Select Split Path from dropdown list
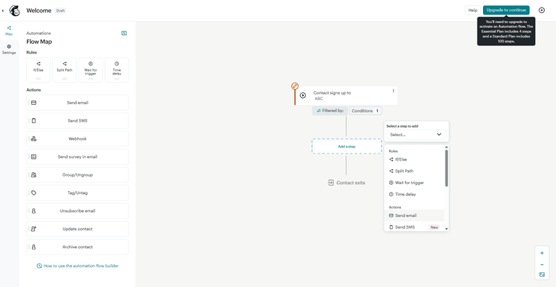Screen dimensions: 556x287 point(414,171)
